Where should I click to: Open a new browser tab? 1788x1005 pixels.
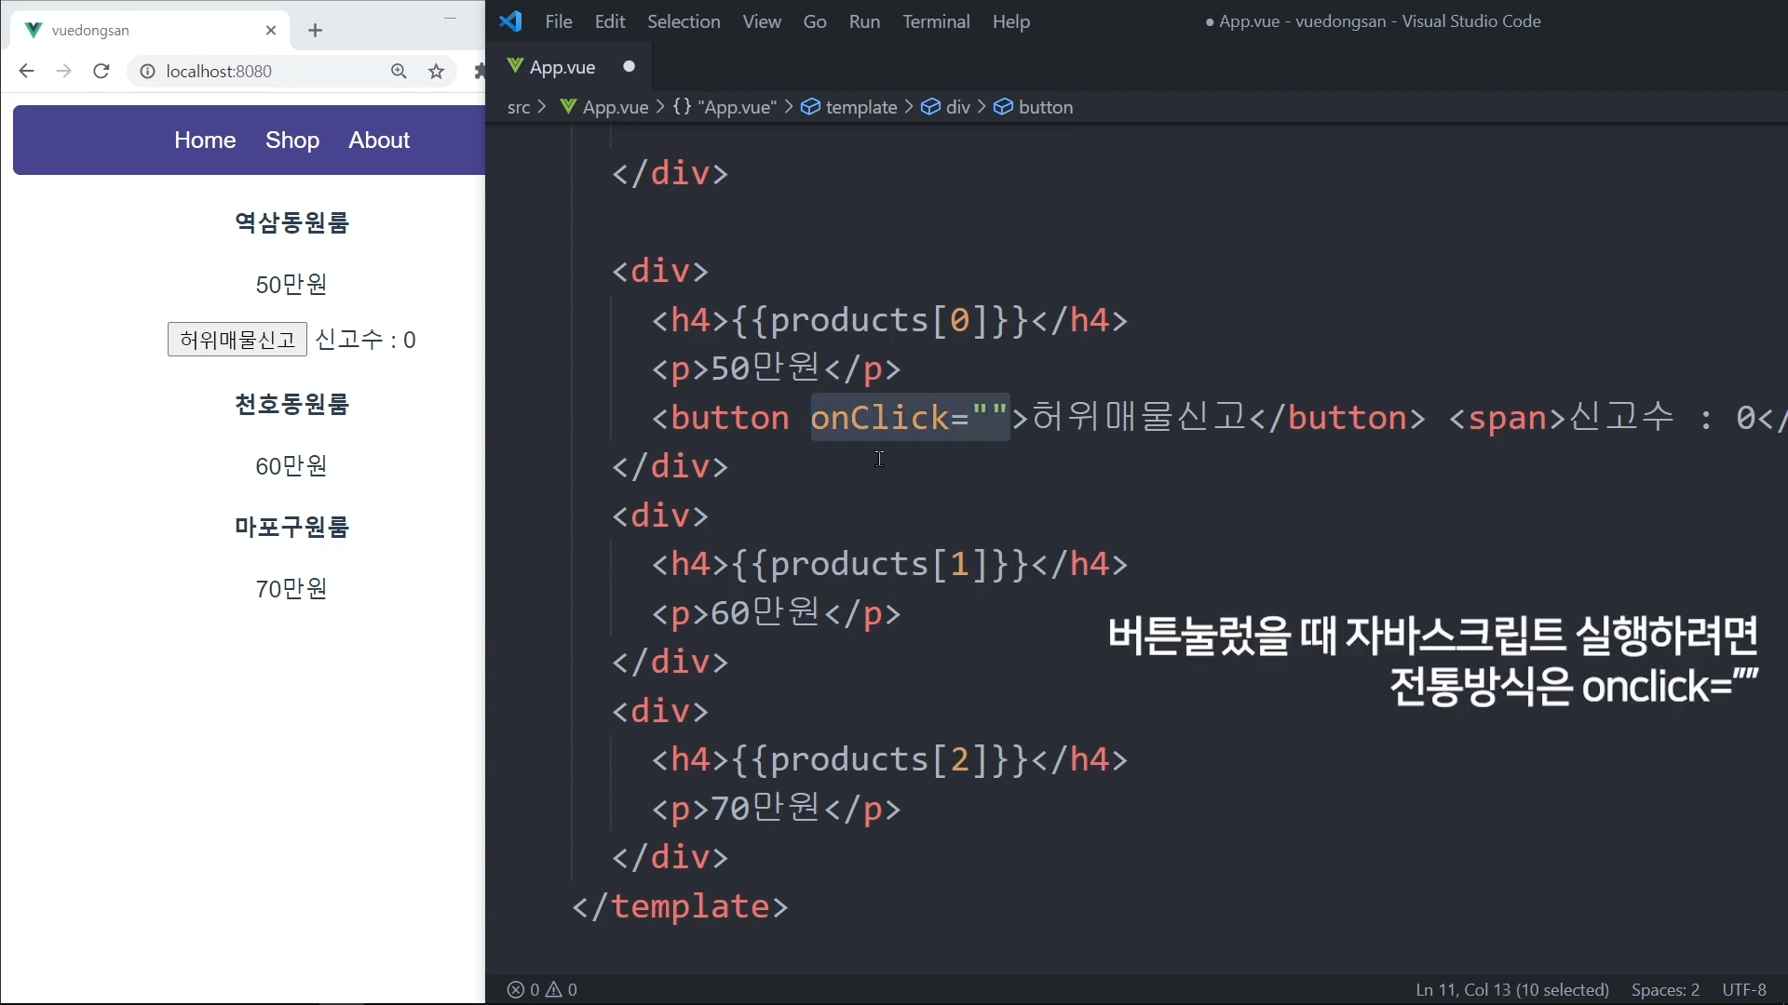315,31
